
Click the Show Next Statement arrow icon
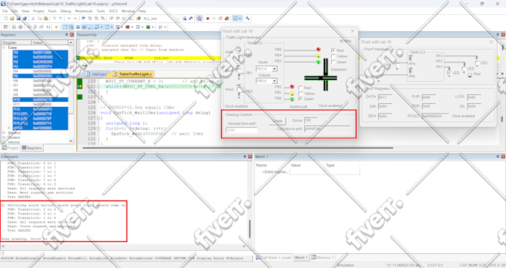pos(56,27)
